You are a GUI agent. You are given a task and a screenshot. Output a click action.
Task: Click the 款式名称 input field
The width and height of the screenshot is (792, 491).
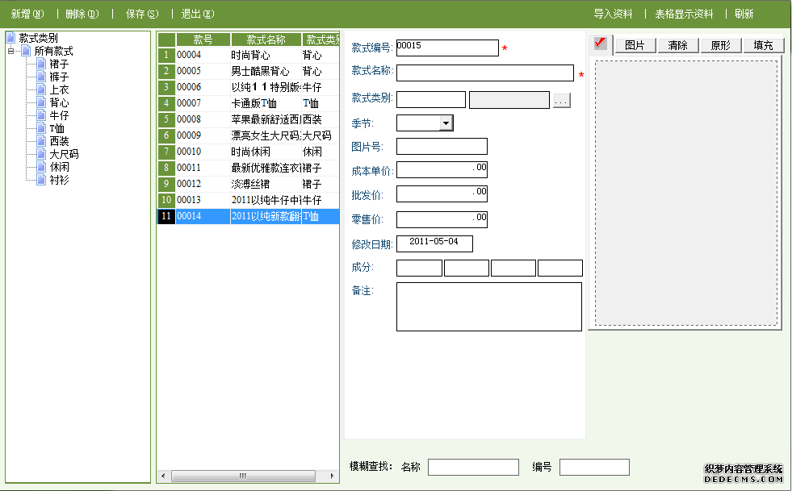[x=484, y=73]
